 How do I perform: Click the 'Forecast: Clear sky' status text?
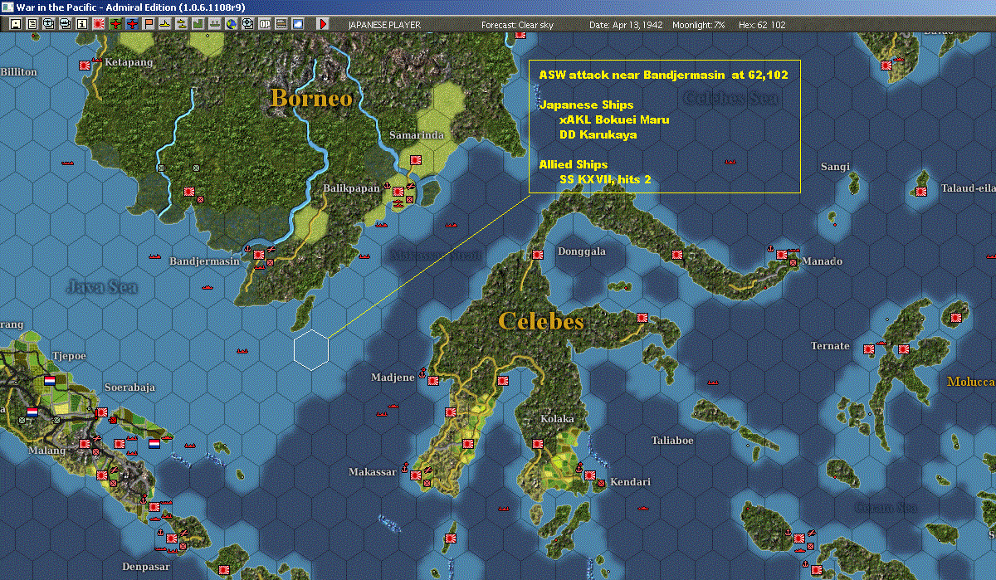coord(517,25)
